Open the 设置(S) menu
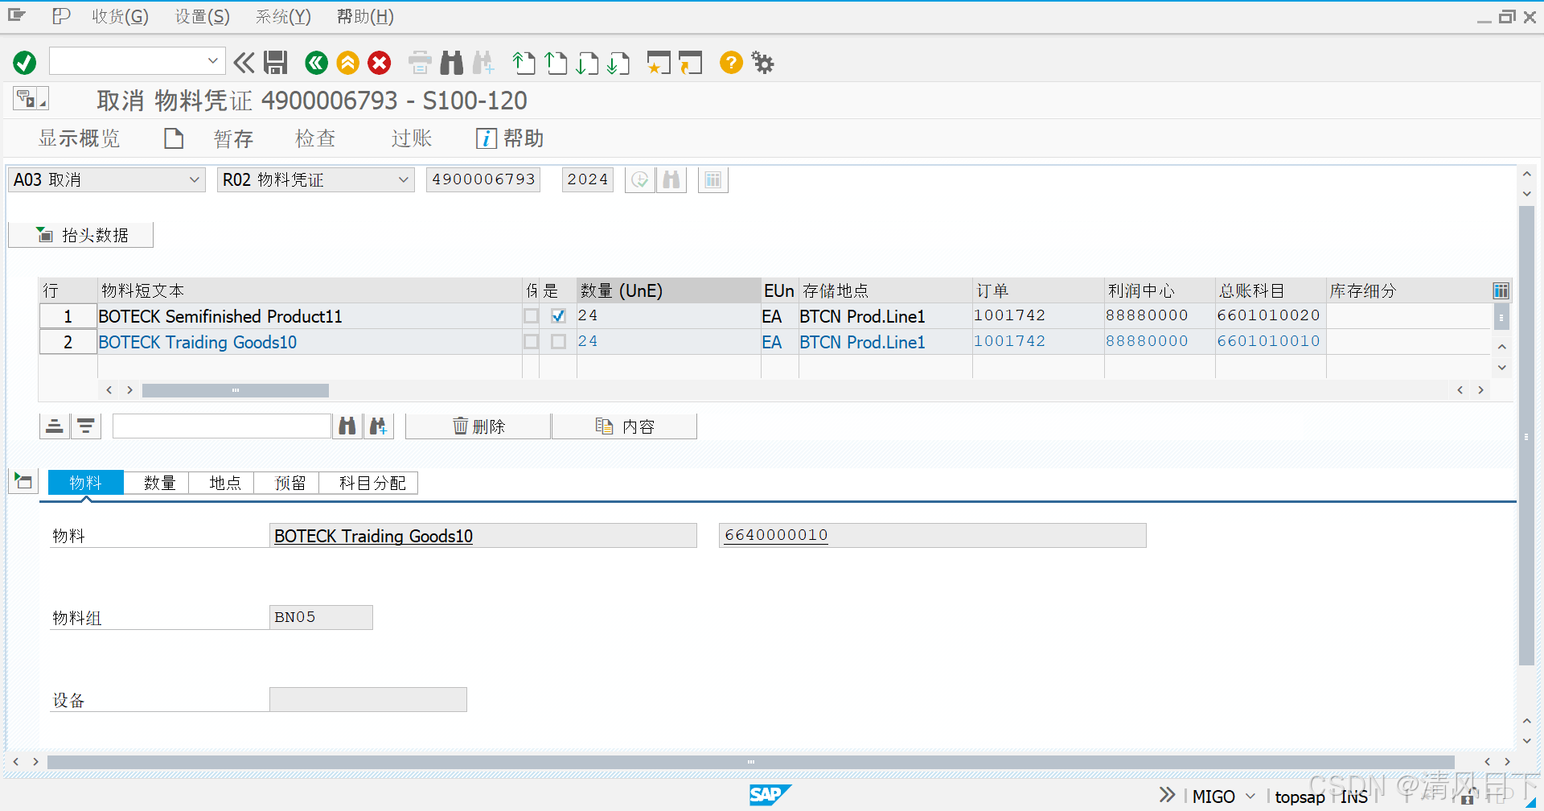The height and width of the screenshot is (811, 1544). click(203, 16)
